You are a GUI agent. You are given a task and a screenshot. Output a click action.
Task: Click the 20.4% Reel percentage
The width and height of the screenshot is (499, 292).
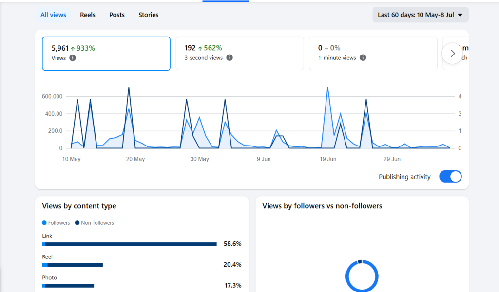click(232, 264)
